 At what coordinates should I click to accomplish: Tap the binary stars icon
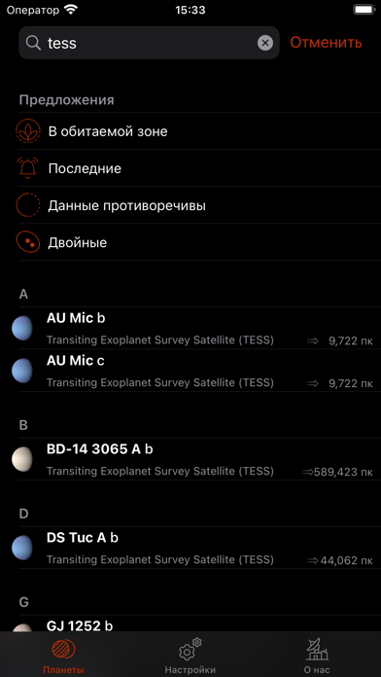click(28, 242)
